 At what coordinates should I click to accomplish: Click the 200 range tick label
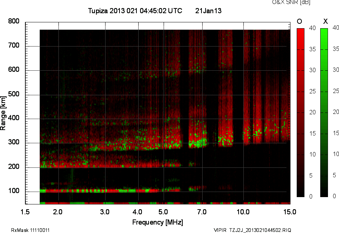(x=14, y=167)
